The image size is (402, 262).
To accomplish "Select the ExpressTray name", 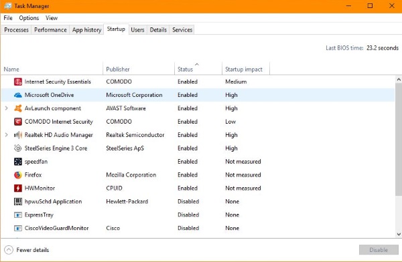I will tap(39, 215).
